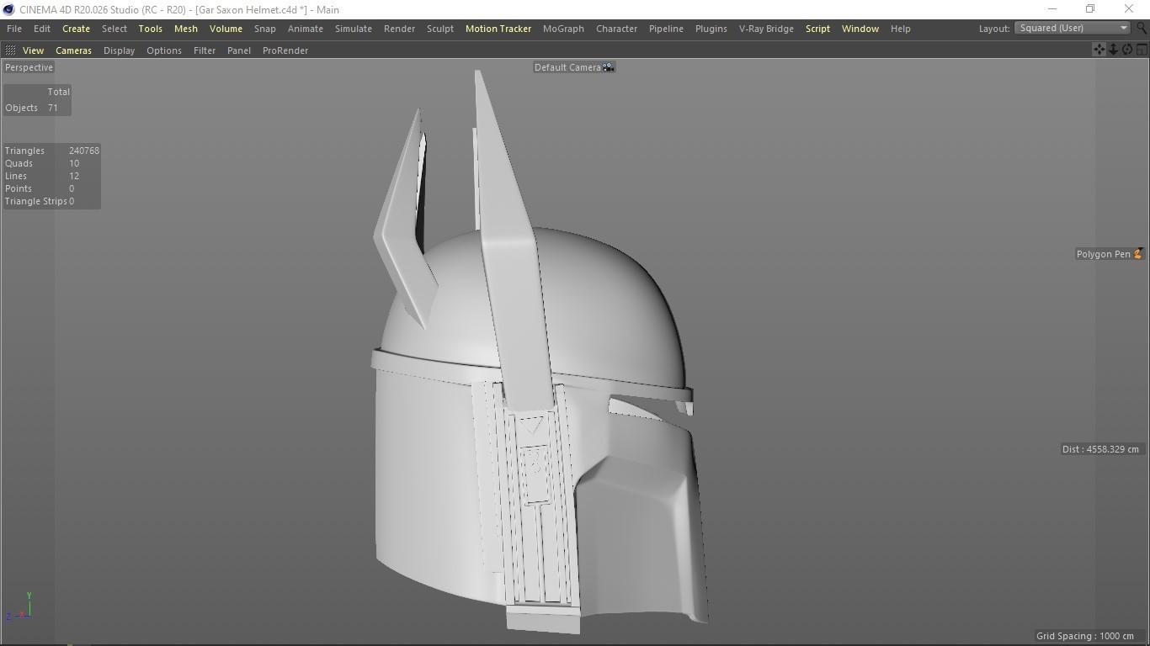Select the camera pan icon in viewport corner
The width and height of the screenshot is (1150, 646).
pyautogui.click(x=1099, y=49)
